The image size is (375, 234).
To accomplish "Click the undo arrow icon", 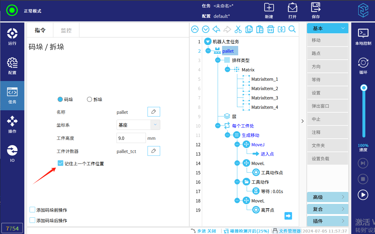I will click(x=216, y=29).
